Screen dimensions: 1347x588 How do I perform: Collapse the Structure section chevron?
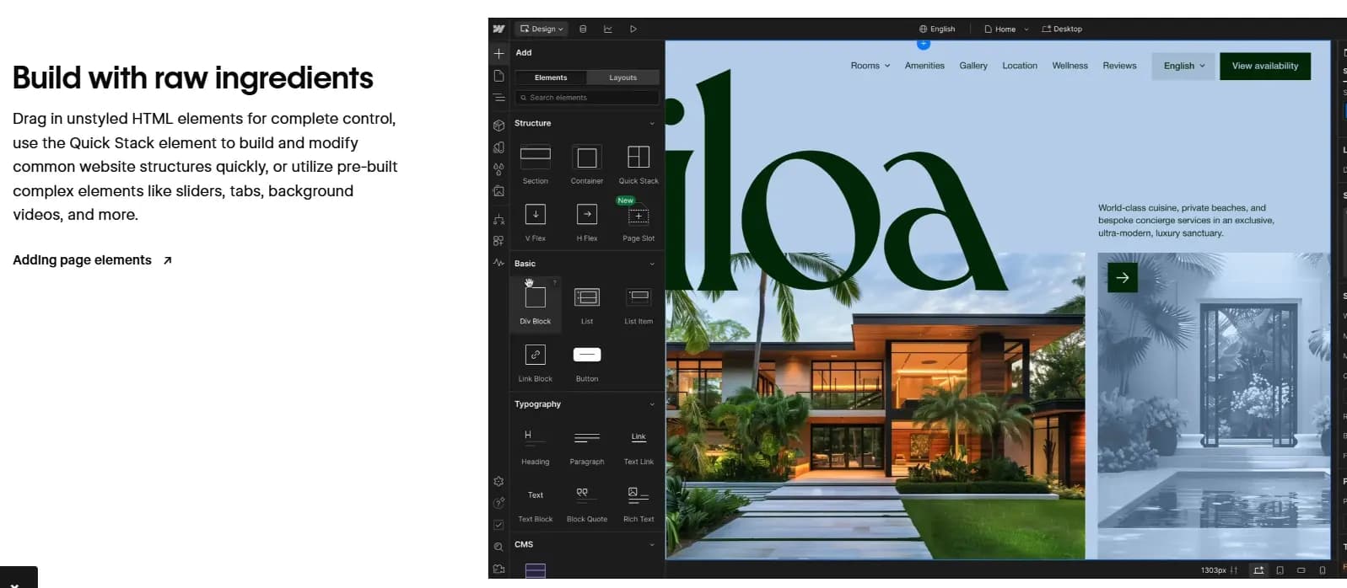tap(652, 123)
